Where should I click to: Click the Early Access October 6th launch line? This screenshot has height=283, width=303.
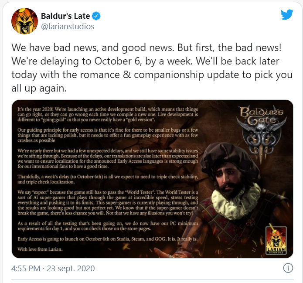(x=107, y=239)
